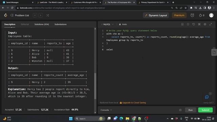Open the timer alarm clock icon

(192, 15)
